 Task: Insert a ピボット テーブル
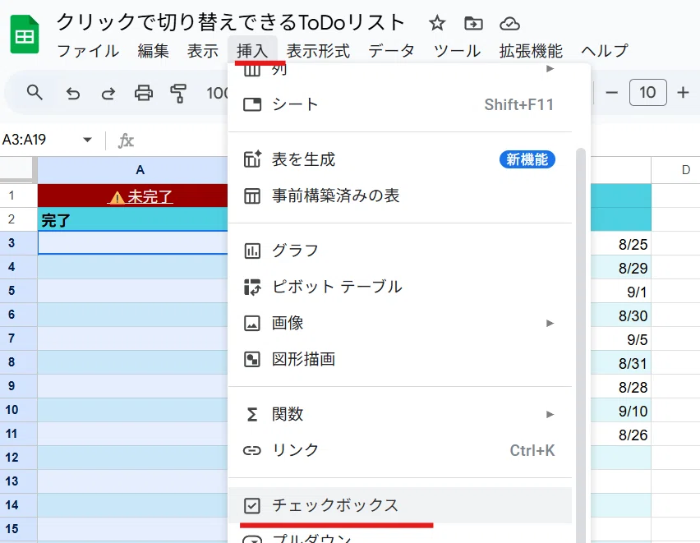399,287
